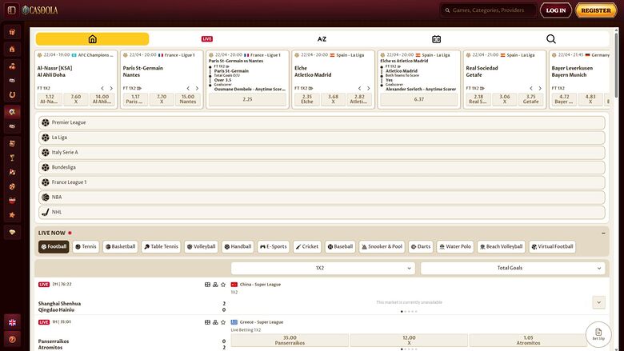This screenshot has height=351, width=624.
Task: Select the Water Polo live filter
Action: pyautogui.click(x=455, y=246)
